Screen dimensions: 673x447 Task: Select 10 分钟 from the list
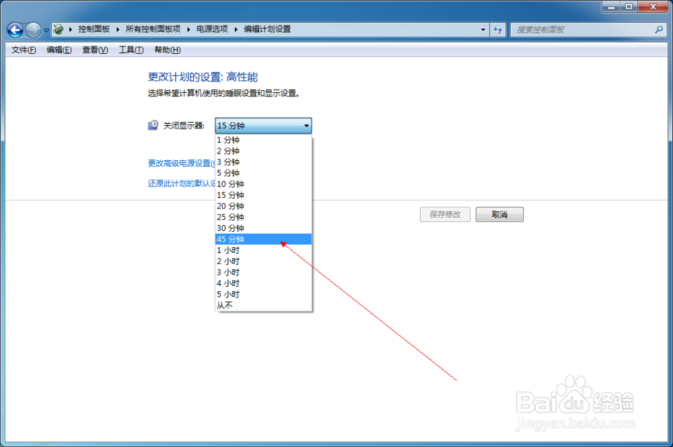[263, 184]
